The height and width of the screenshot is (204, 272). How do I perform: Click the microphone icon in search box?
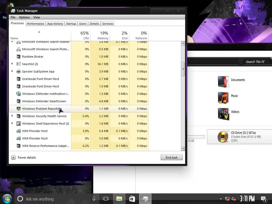click(x=94, y=199)
